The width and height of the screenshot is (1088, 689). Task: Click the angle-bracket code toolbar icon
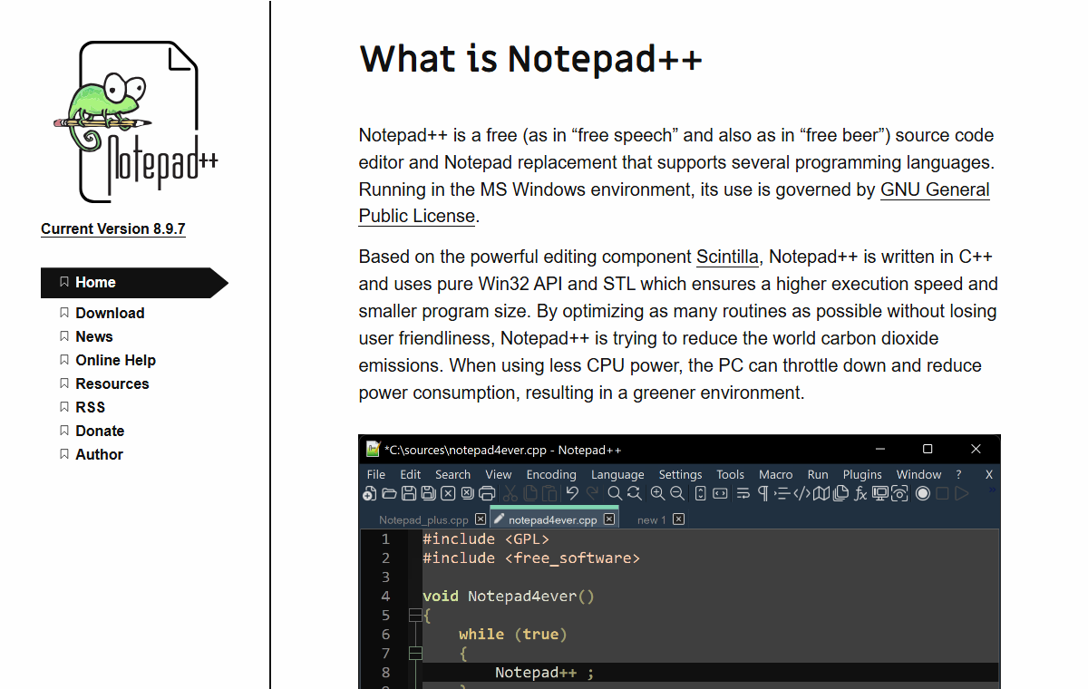(801, 493)
